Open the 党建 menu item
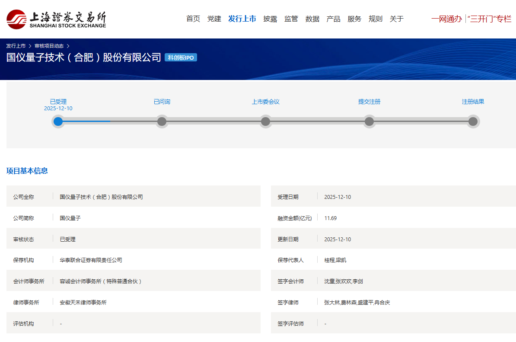The height and width of the screenshot is (342, 516). pyautogui.click(x=214, y=19)
